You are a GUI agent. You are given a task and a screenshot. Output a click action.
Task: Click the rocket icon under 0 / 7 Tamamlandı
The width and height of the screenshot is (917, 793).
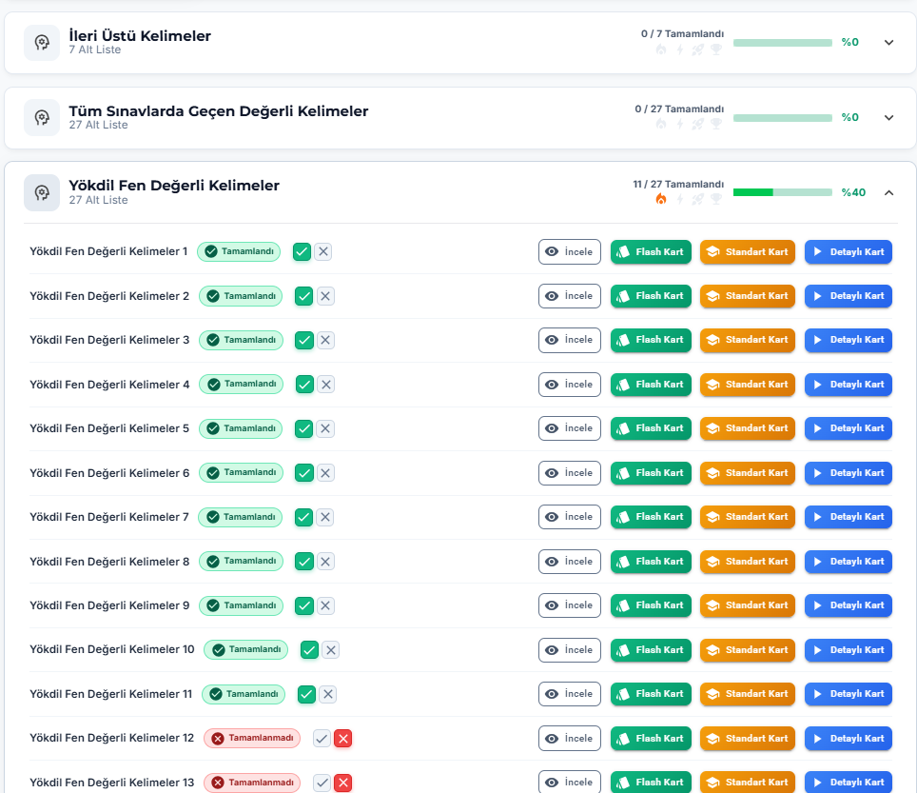tap(697, 50)
